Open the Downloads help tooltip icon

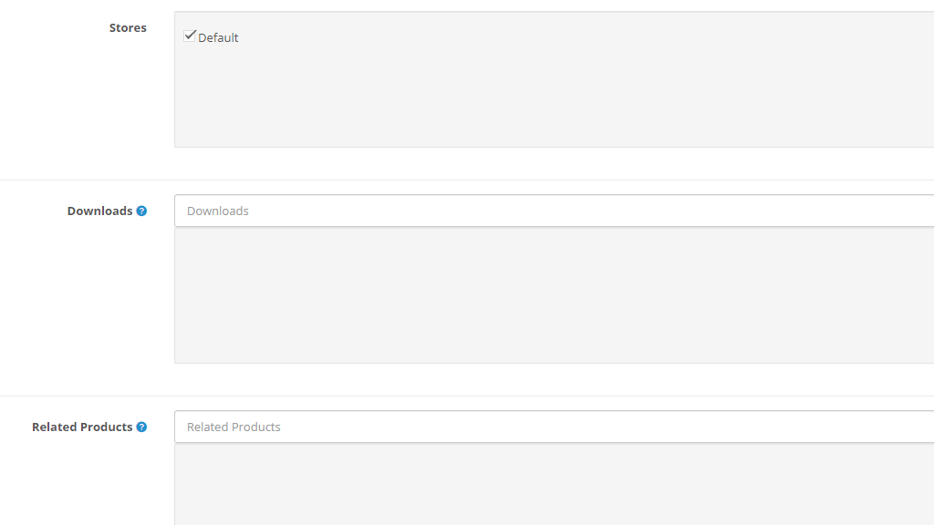(142, 211)
